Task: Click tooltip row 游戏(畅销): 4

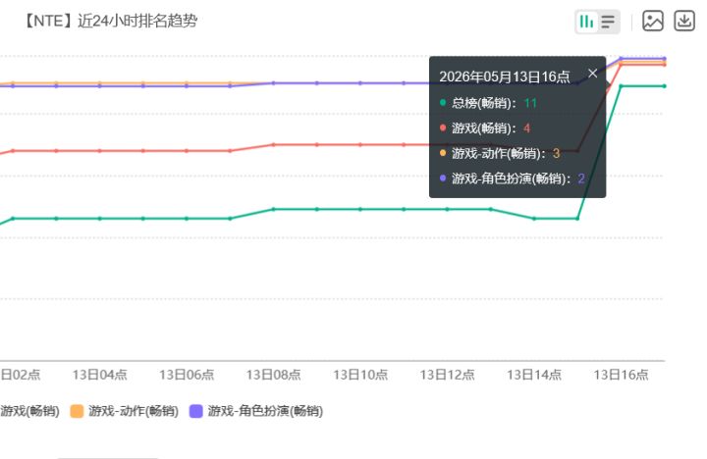Action: (485, 128)
